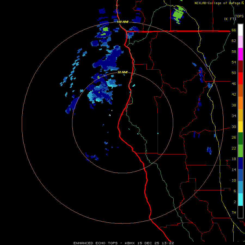
Task: Select the 62 legend value
Action: [234, 41]
